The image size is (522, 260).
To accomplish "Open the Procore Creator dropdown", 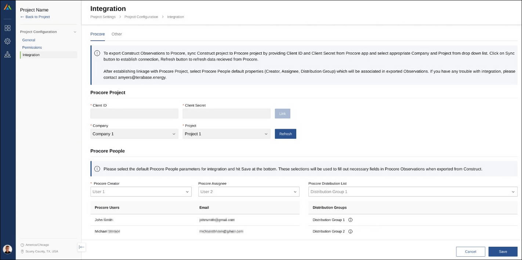I will [141, 192].
